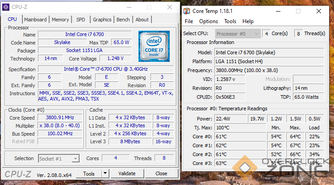
Task: Click the Lithography value '14 nm' in Core Temp
Action: click(309, 88)
